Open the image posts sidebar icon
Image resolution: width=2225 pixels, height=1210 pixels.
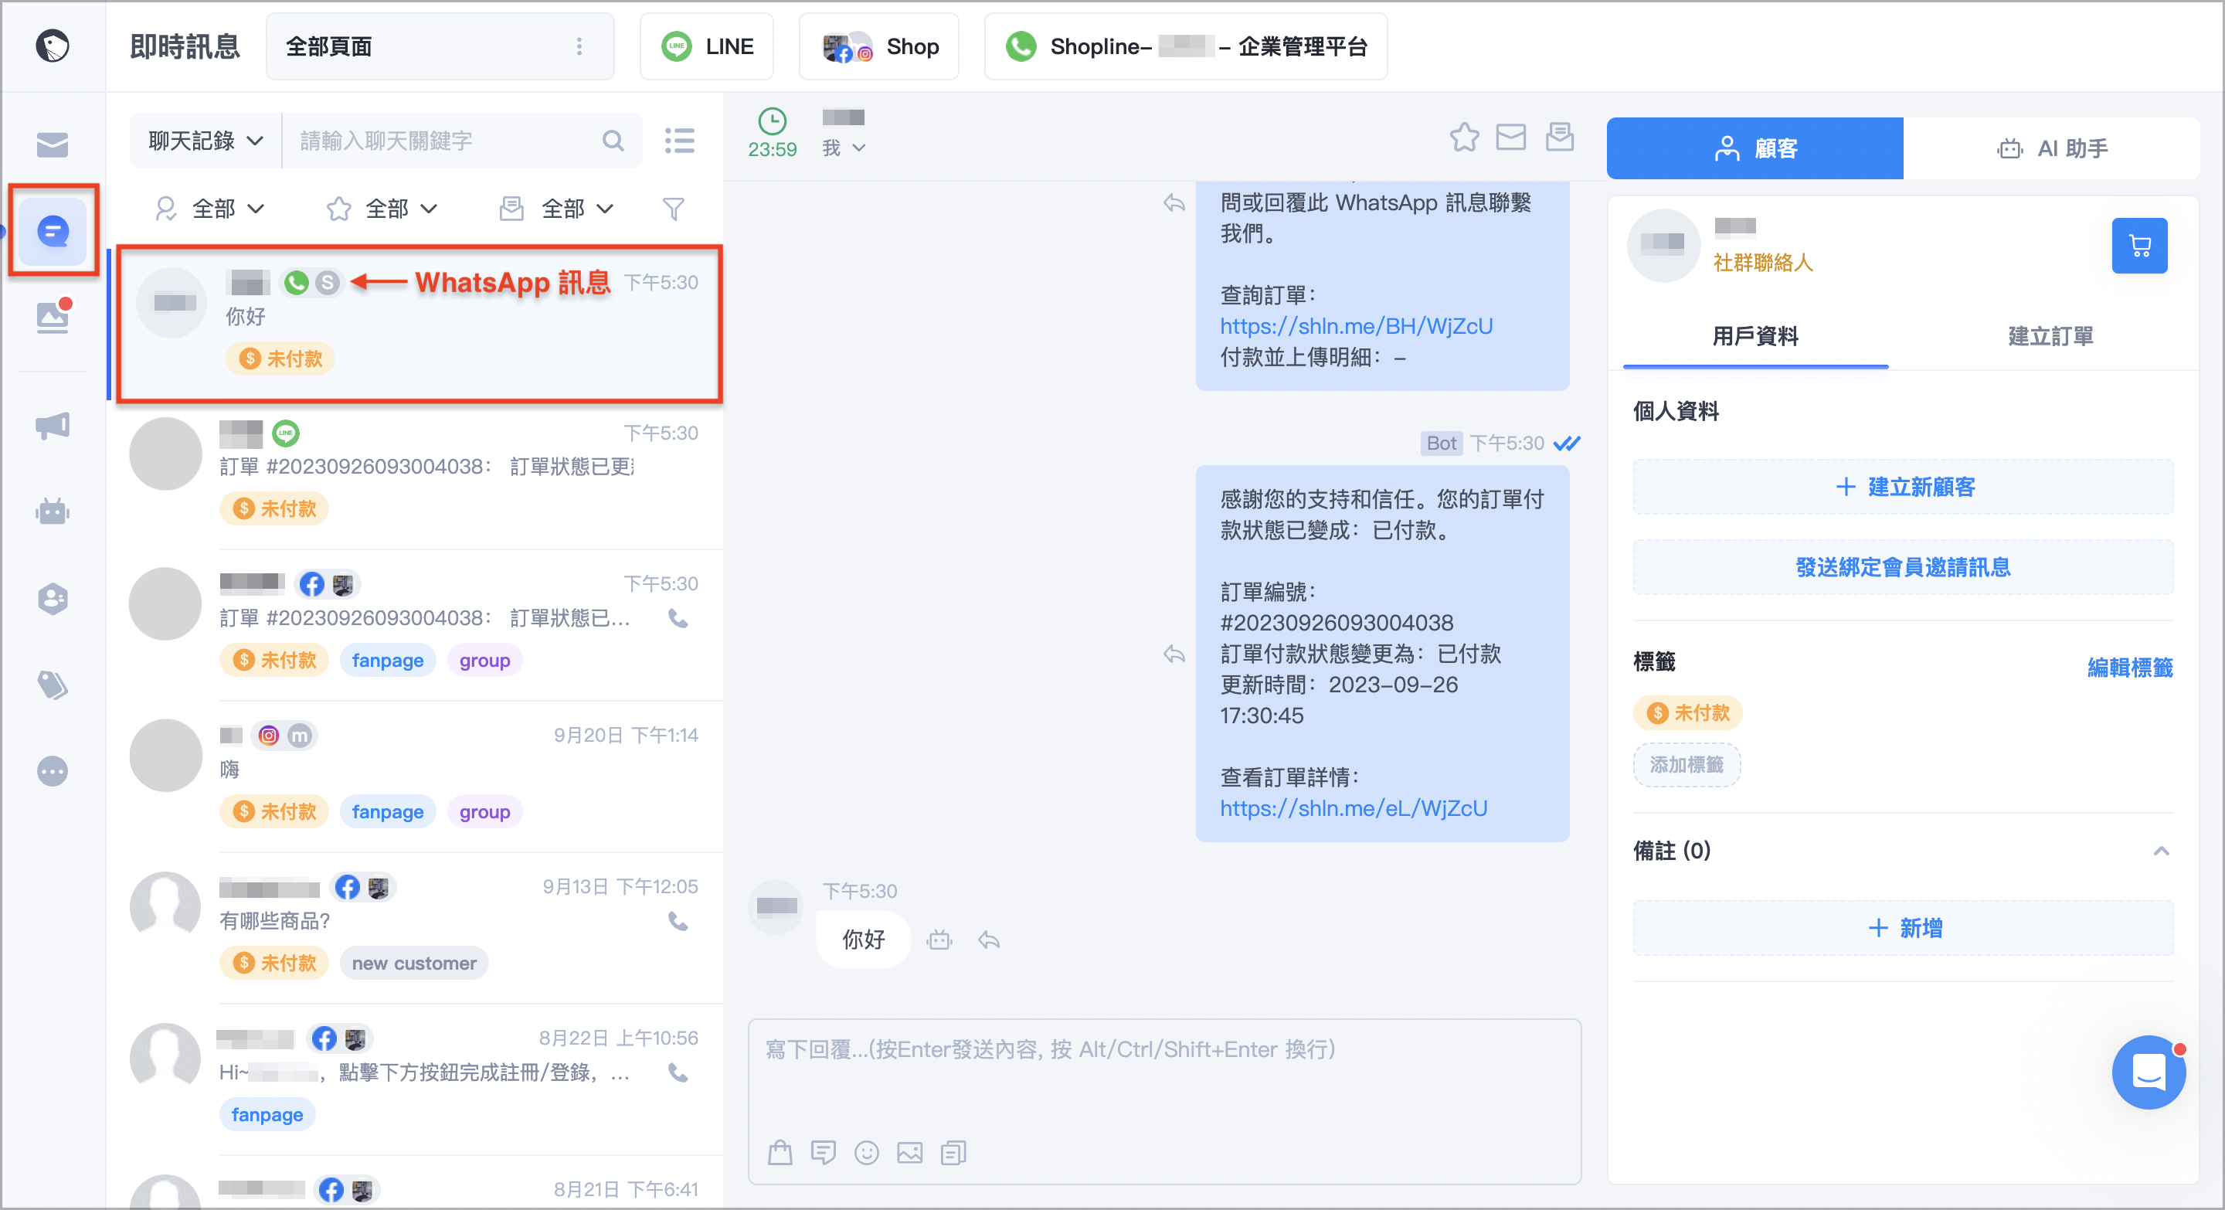click(x=53, y=316)
